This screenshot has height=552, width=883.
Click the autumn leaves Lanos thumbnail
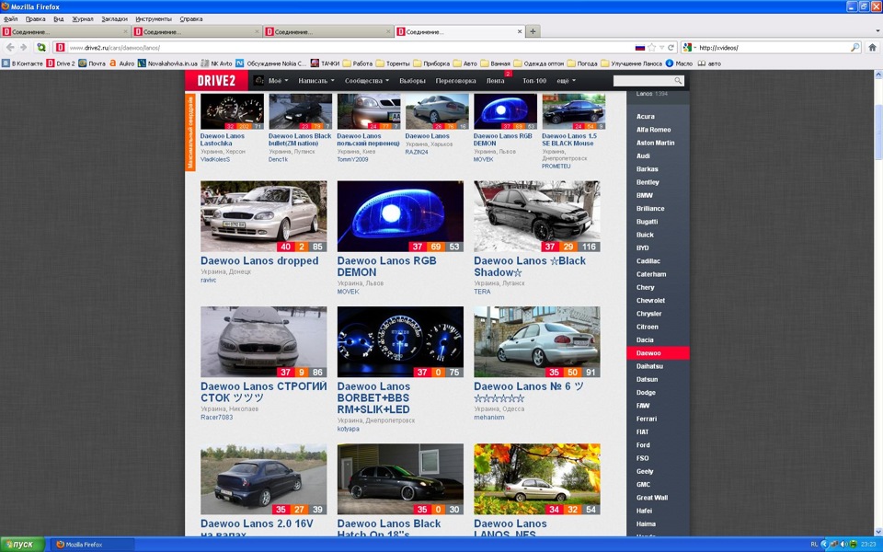point(536,478)
